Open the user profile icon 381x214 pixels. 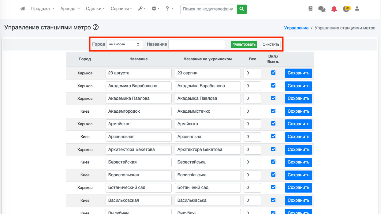tap(357, 9)
